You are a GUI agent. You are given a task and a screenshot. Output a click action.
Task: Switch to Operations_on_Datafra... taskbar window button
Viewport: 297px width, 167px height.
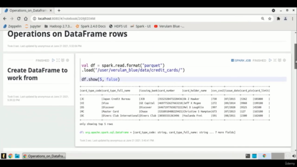point(44,156)
